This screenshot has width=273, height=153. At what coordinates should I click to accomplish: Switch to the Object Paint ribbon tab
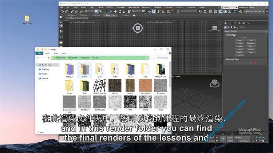[111, 15]
